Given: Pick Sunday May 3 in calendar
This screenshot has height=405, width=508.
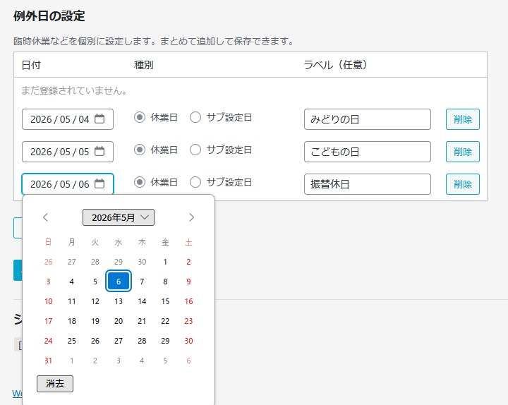Looking at the screenshot, I should click(x=48, y=282).
